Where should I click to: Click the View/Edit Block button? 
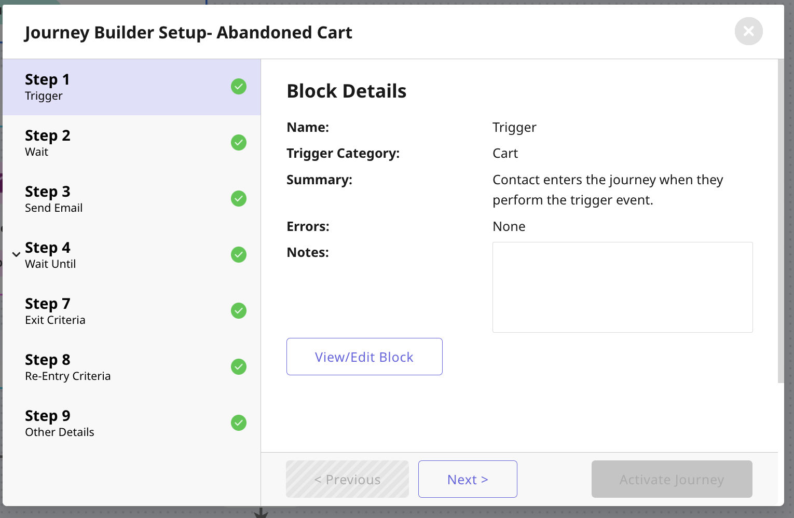(364, 357)
